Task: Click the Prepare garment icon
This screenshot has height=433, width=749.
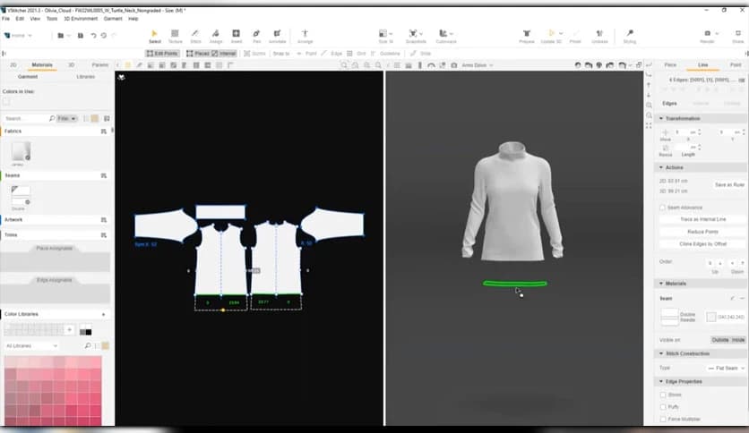Action: pyautogui.click(x=529, y=35)
